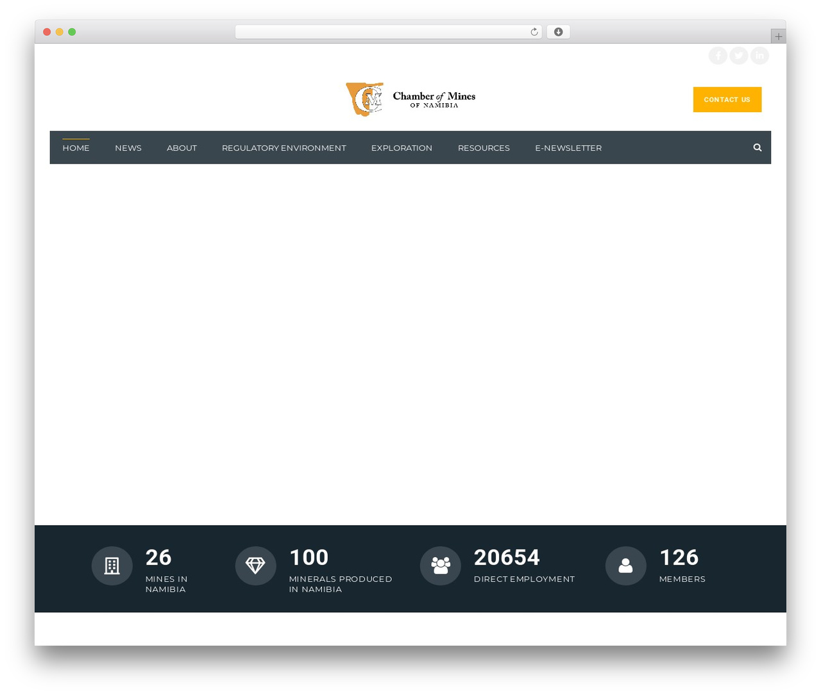Image resolution: width=821 pixels, height=695 pixels.
Task: Click the Contact Us button
Action: coord(727,99)
